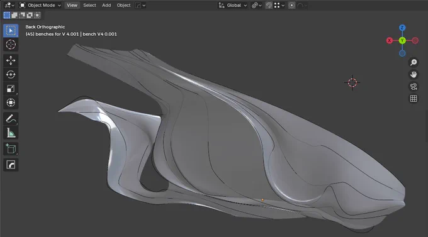Open the curve tool dropdown beside the Object menu
This screenshot has width=428, height=237.
pyautogui.click(x=140, y=5)
